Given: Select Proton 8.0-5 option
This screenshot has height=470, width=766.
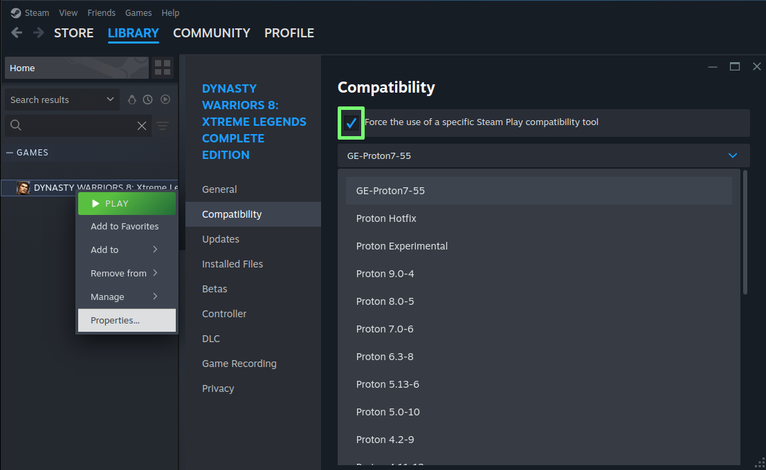Looking at the screenshot, I should pos(539,301).
